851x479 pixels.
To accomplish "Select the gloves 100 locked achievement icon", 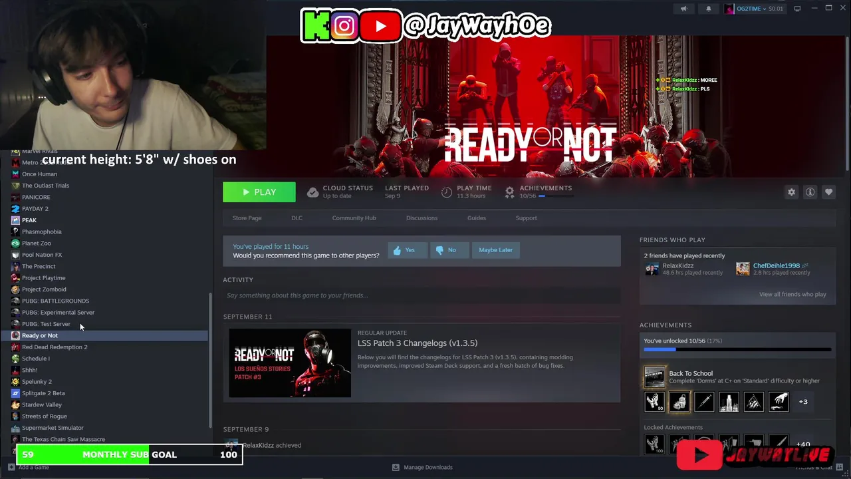I will point(655,444).
